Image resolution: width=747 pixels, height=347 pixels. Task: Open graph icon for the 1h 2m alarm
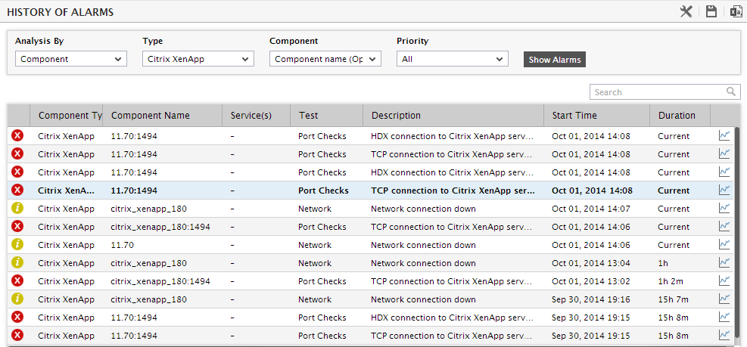[724, 280]
